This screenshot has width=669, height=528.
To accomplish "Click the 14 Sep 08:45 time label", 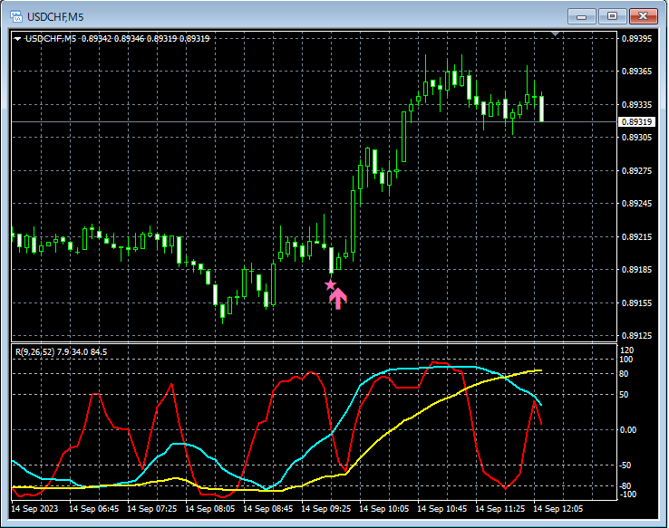I will [x=268, y=509].
